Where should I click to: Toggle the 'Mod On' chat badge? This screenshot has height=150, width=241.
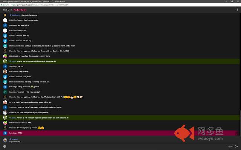coord(23,9)
